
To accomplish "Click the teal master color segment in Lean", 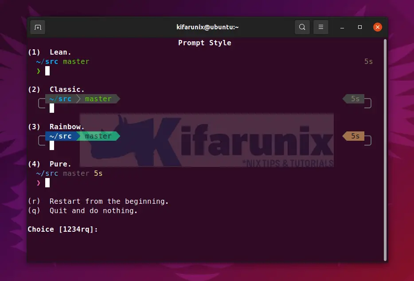I will [x=76, y=61].
